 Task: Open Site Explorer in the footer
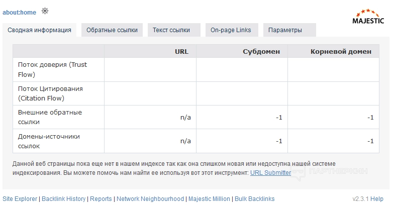click(x=20, y=199)
